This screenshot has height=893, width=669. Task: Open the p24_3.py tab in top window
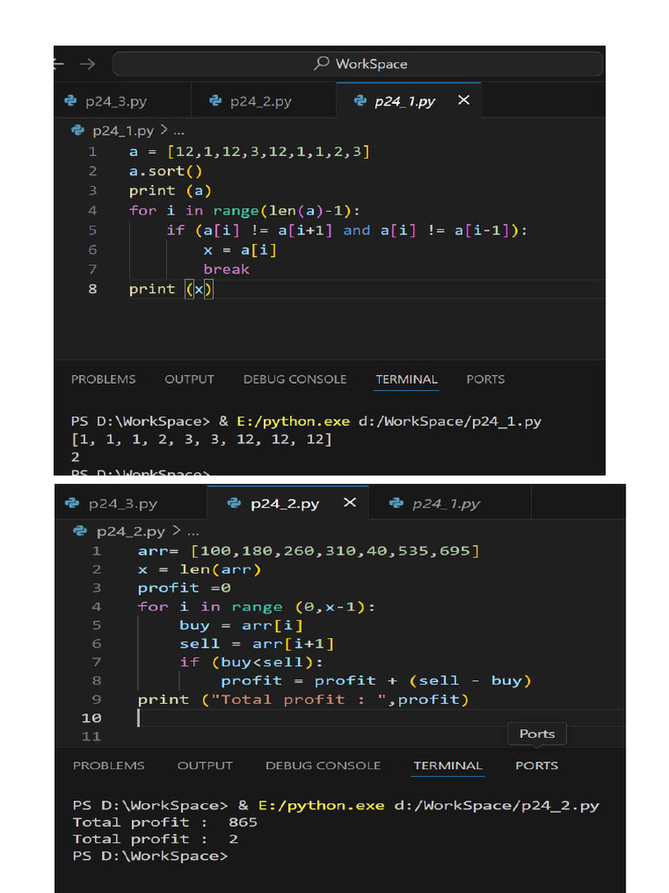[x=122, y=101]
